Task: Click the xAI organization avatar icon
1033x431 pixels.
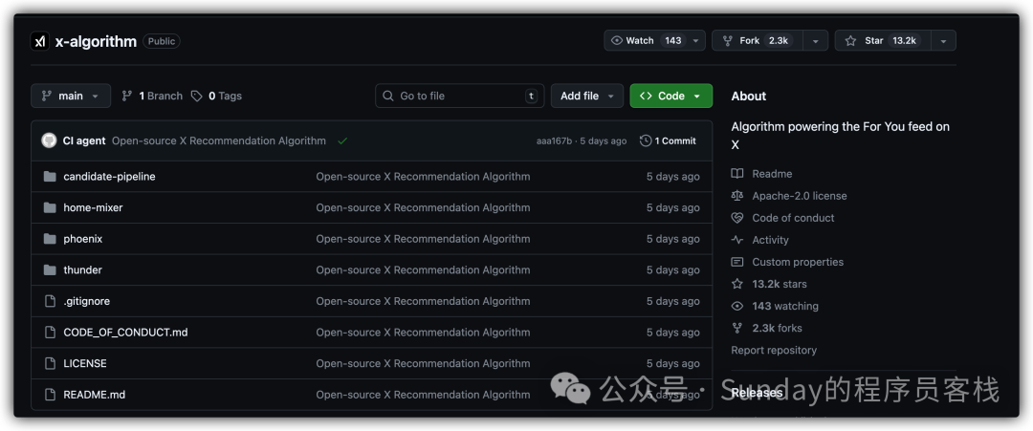Action: pyautogui.click(x=40, y=41)
